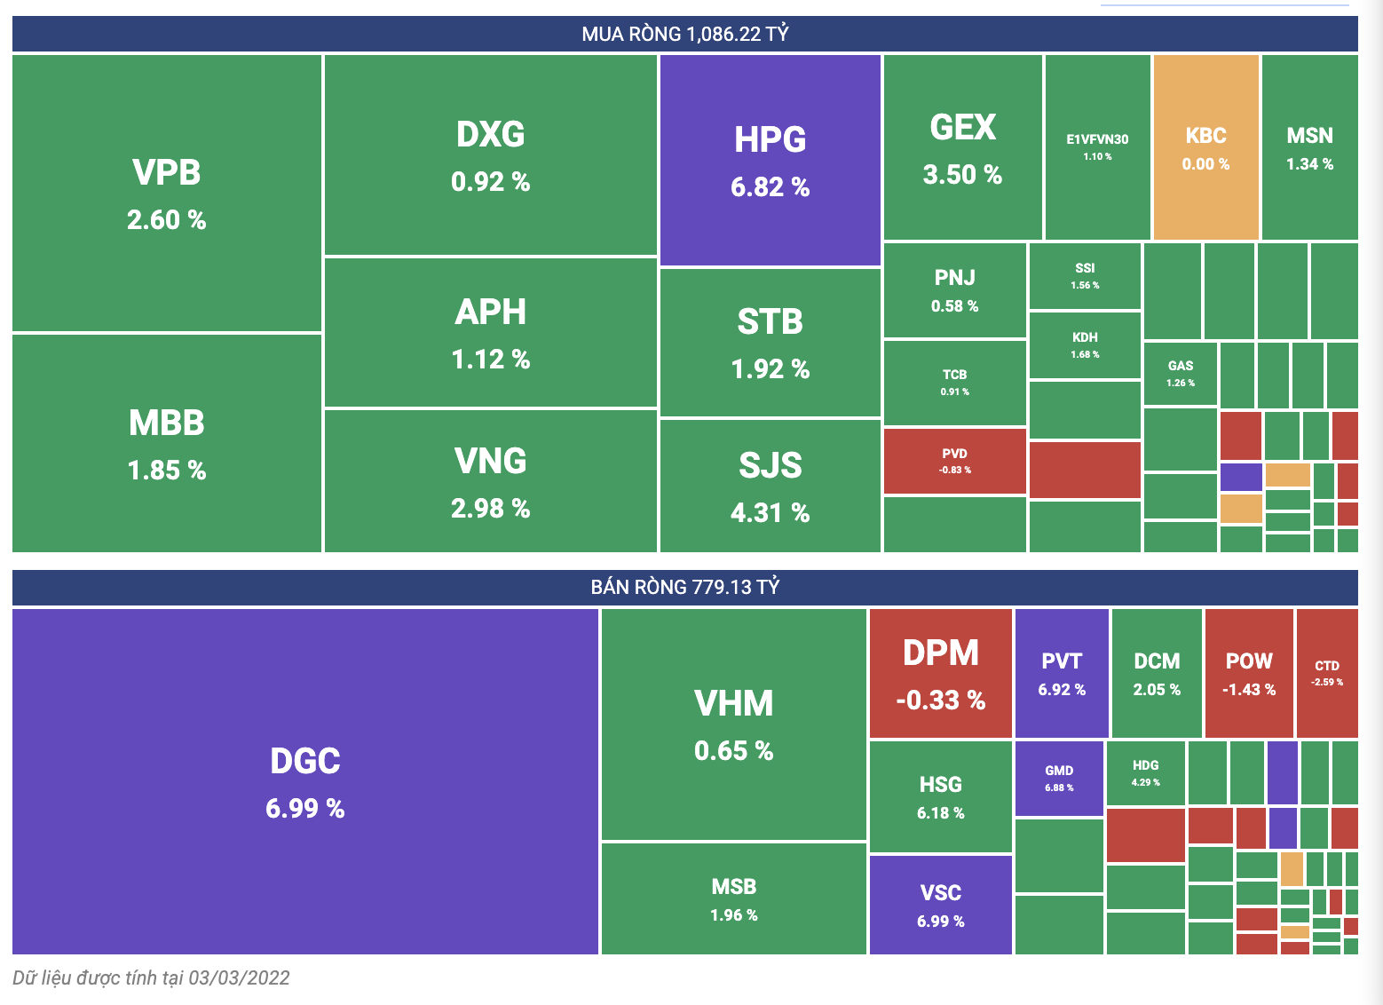Click the orange KBC 0.00% block
Viewport: 1383px width, 1005px height.
click(1205, 147)
